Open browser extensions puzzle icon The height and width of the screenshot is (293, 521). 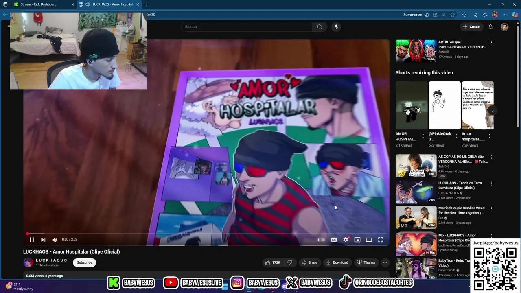pos(464,15)
